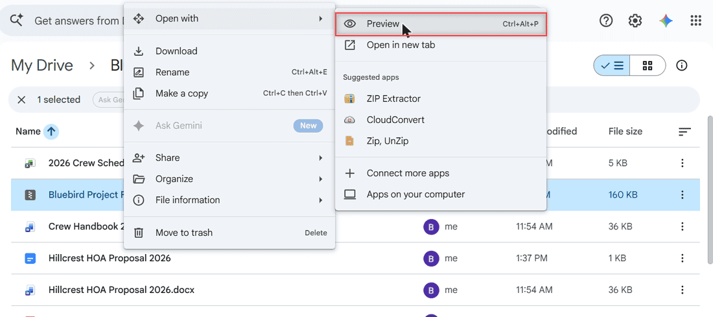Open the more actions dots for 2026 Crew Schedule
This screenshot has height=317, width=713.
682,163
